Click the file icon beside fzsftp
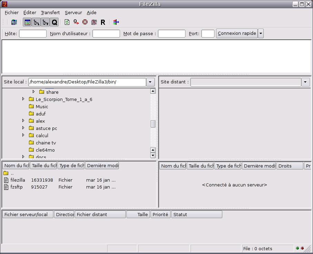The image size is (313, 254). point(6,187)
